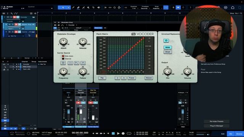Select the Arrow tool

(63, 8)
